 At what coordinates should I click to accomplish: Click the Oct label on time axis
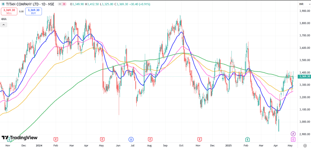click(181, 145)
